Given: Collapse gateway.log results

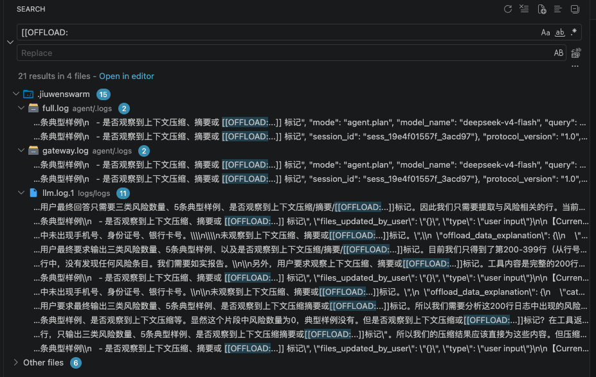Looking at the screenshot, I should [21, 151].
